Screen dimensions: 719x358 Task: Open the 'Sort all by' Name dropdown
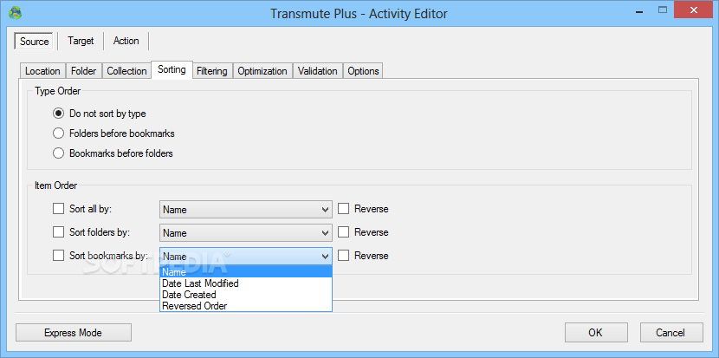point(246,210)
